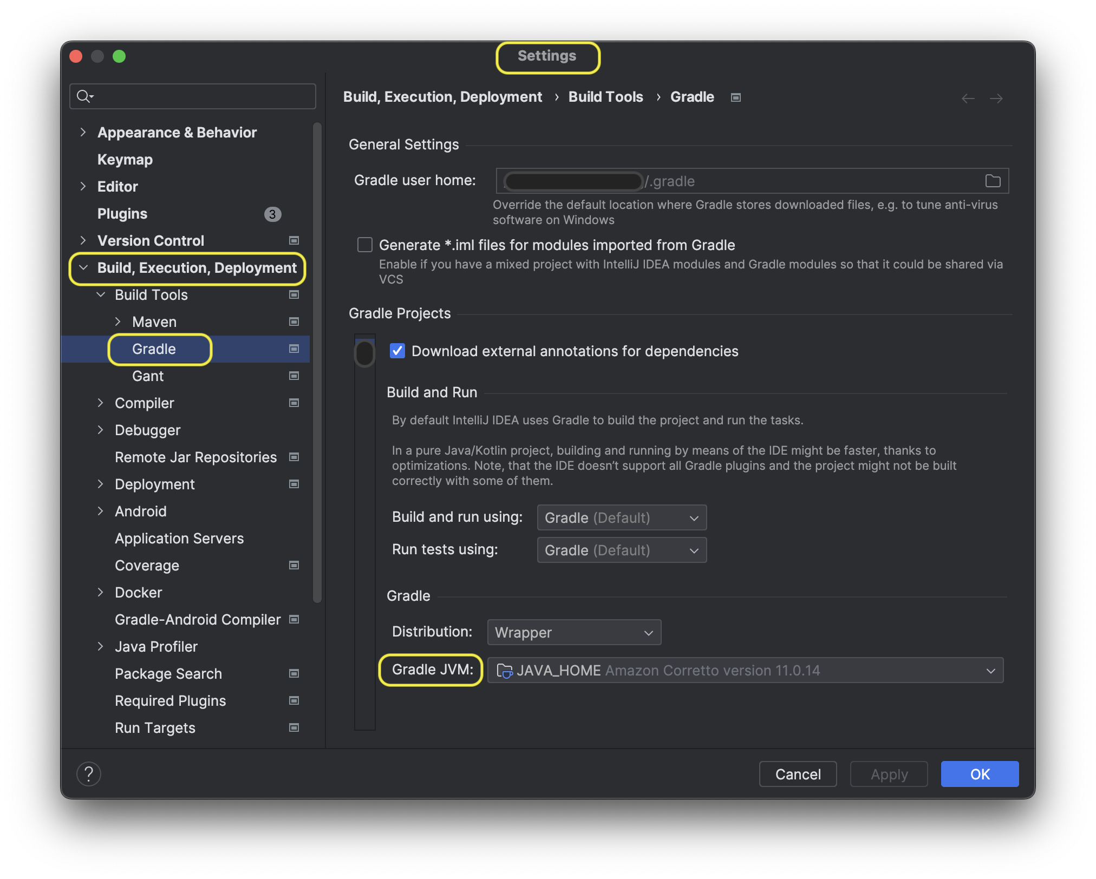Screen dimensions: 1096x879
Task: Open the Gradle JVM dropdown
Action: [745, 670]
